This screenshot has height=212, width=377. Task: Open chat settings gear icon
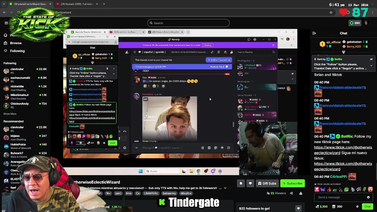click(x=357, y=207)
